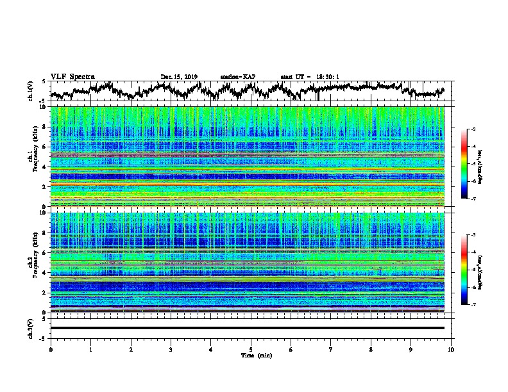Click the ch.1 spectrogram panel
Image resolution: width=508 pixels, height=392 pixels.
pos(247,156)
